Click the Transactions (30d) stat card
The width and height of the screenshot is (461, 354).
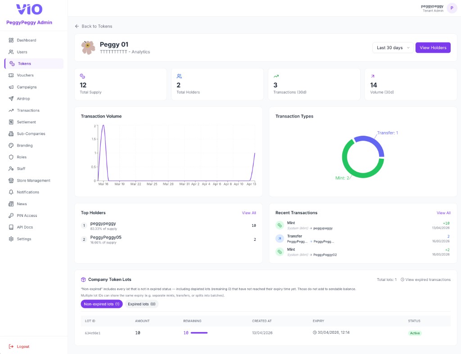pyautogui.click(x=314, y=84)
